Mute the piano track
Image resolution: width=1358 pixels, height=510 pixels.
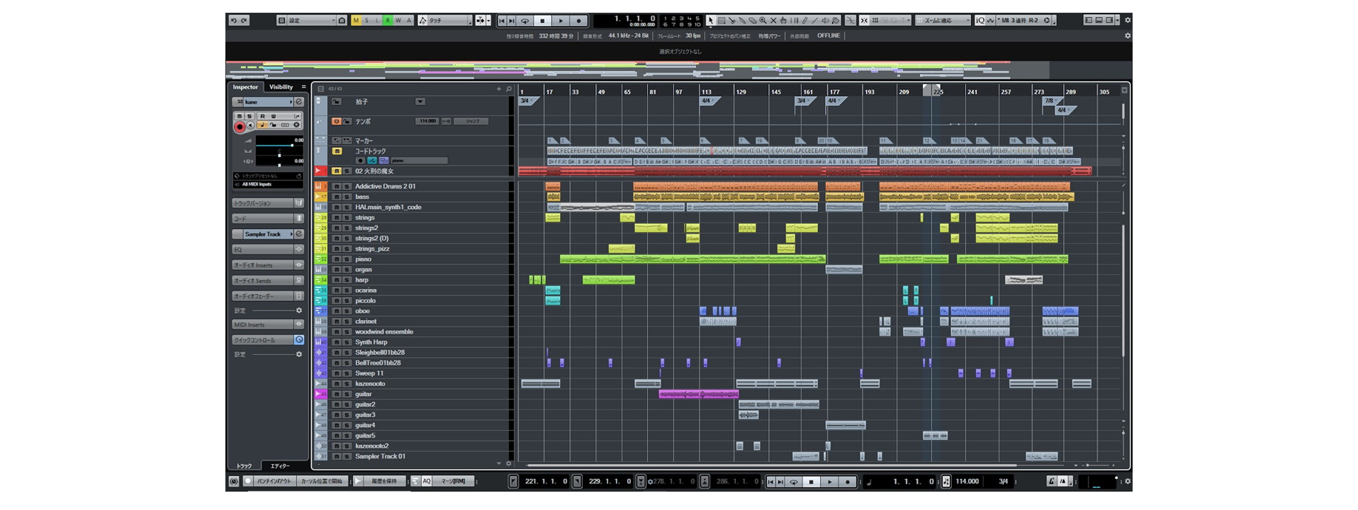point(337,259)
